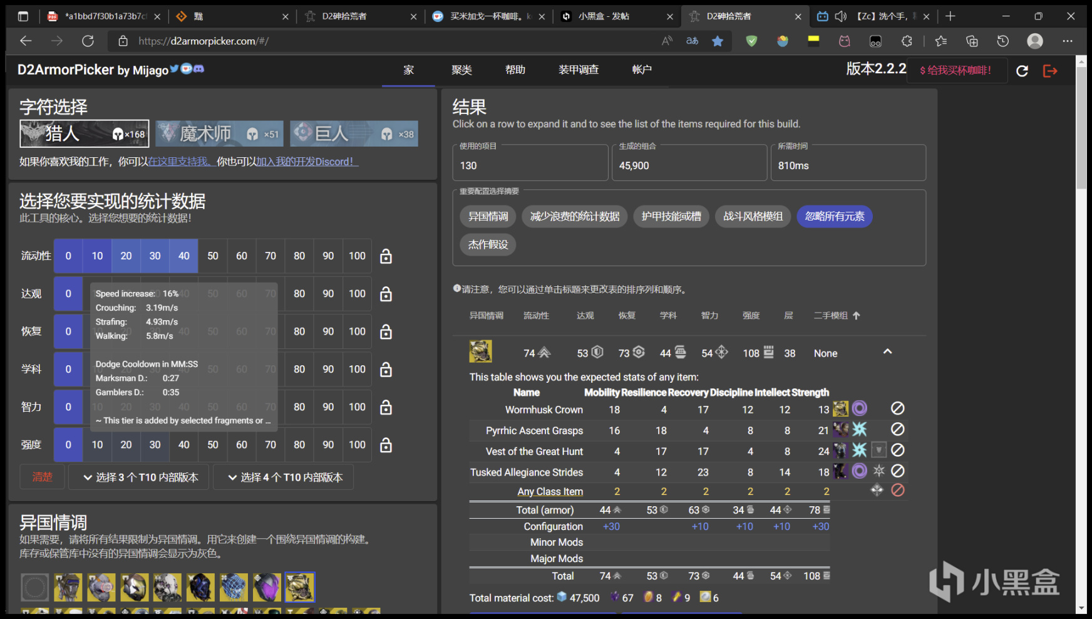
Task: Disable Vest of the Great Hunt ban icon
Action: point(898,450)
